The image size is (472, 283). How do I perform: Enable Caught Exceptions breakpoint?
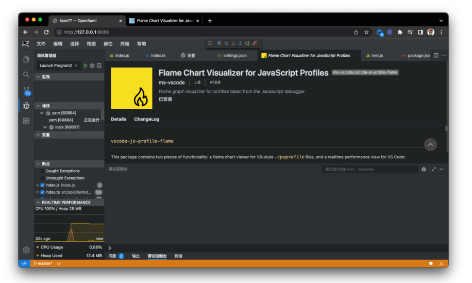tap(42, 171)
